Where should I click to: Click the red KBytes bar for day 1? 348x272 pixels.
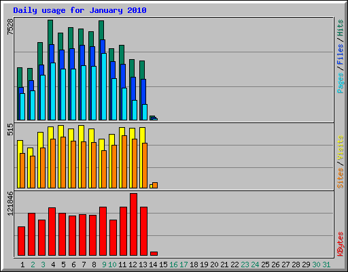pyautogui.click(x=21, y=241)
